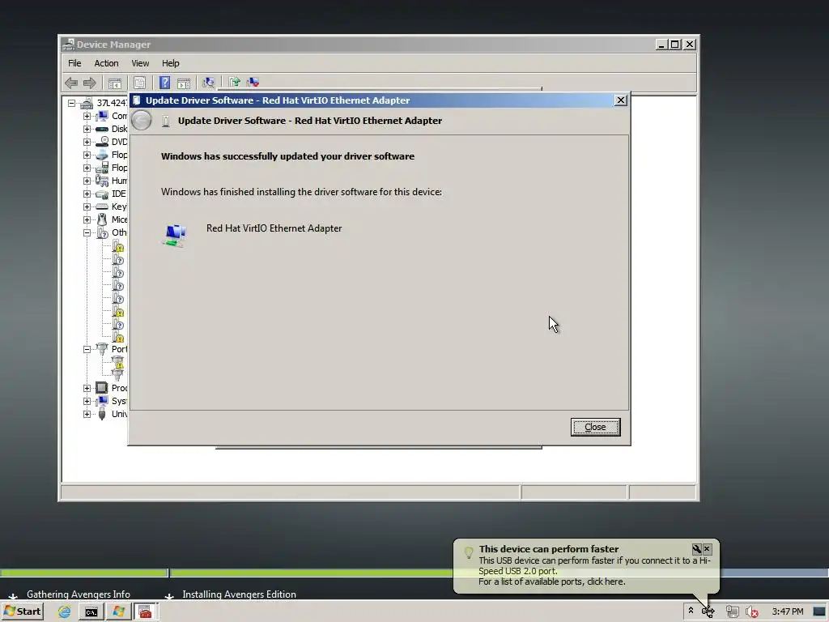The width and height of the screenshot is (829, 622).
Task: Open Internet Explorer from the taskbar
Action: tap(65, 612)
